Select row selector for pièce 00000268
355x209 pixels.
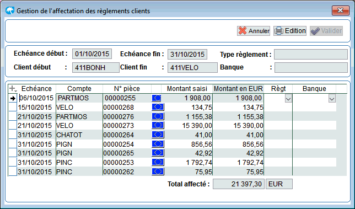pos(13,107)
